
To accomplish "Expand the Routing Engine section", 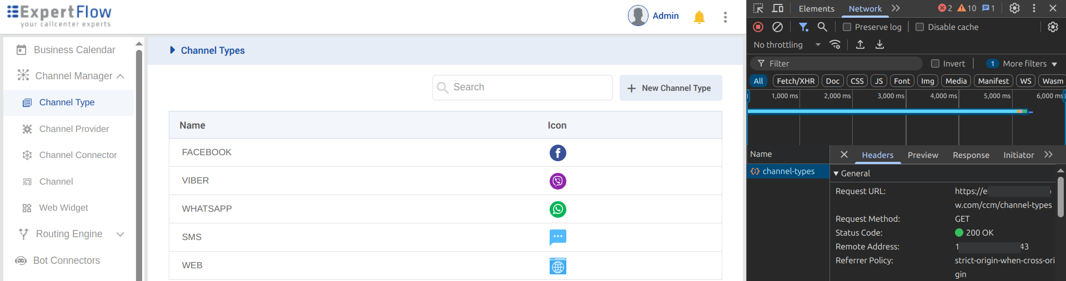I will point(120,234).
